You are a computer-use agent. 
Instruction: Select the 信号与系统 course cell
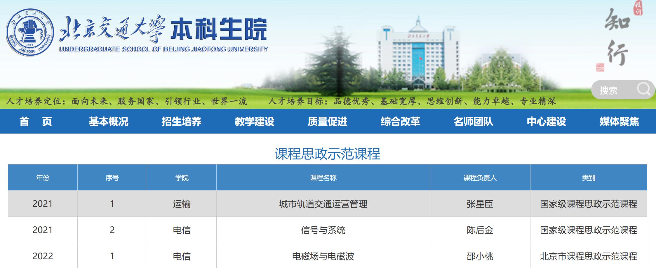(x=323, y=230)
